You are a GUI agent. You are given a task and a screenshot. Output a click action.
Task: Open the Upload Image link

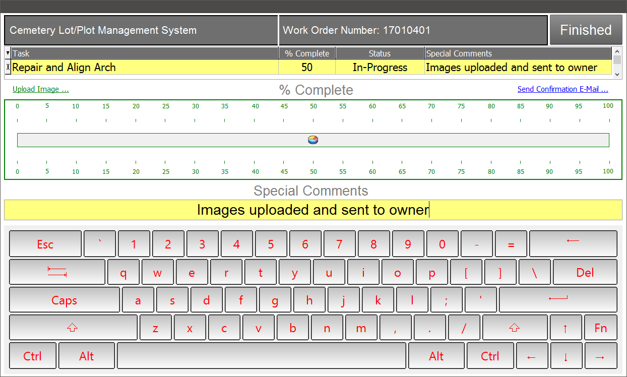[40, 89]
